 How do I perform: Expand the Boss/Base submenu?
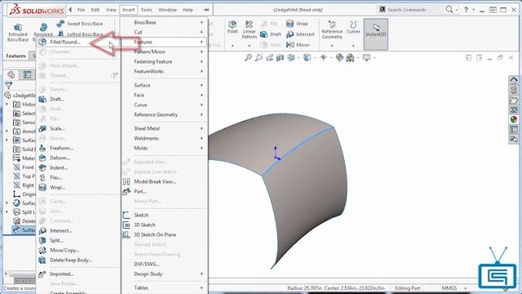(x=165, y=22)
